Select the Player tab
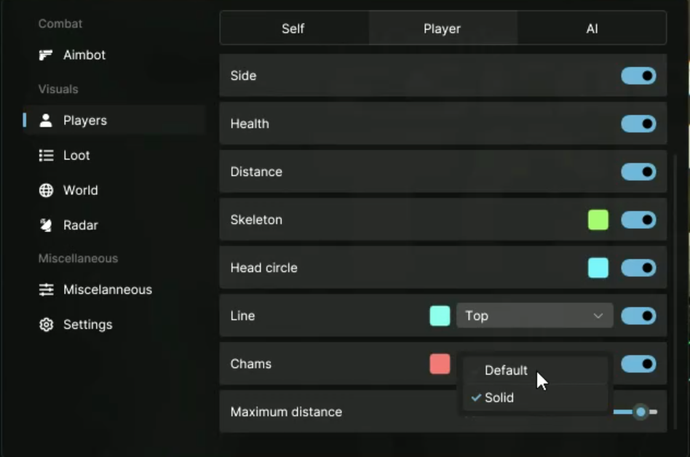The image size is (690, 457). click(443, 29)
